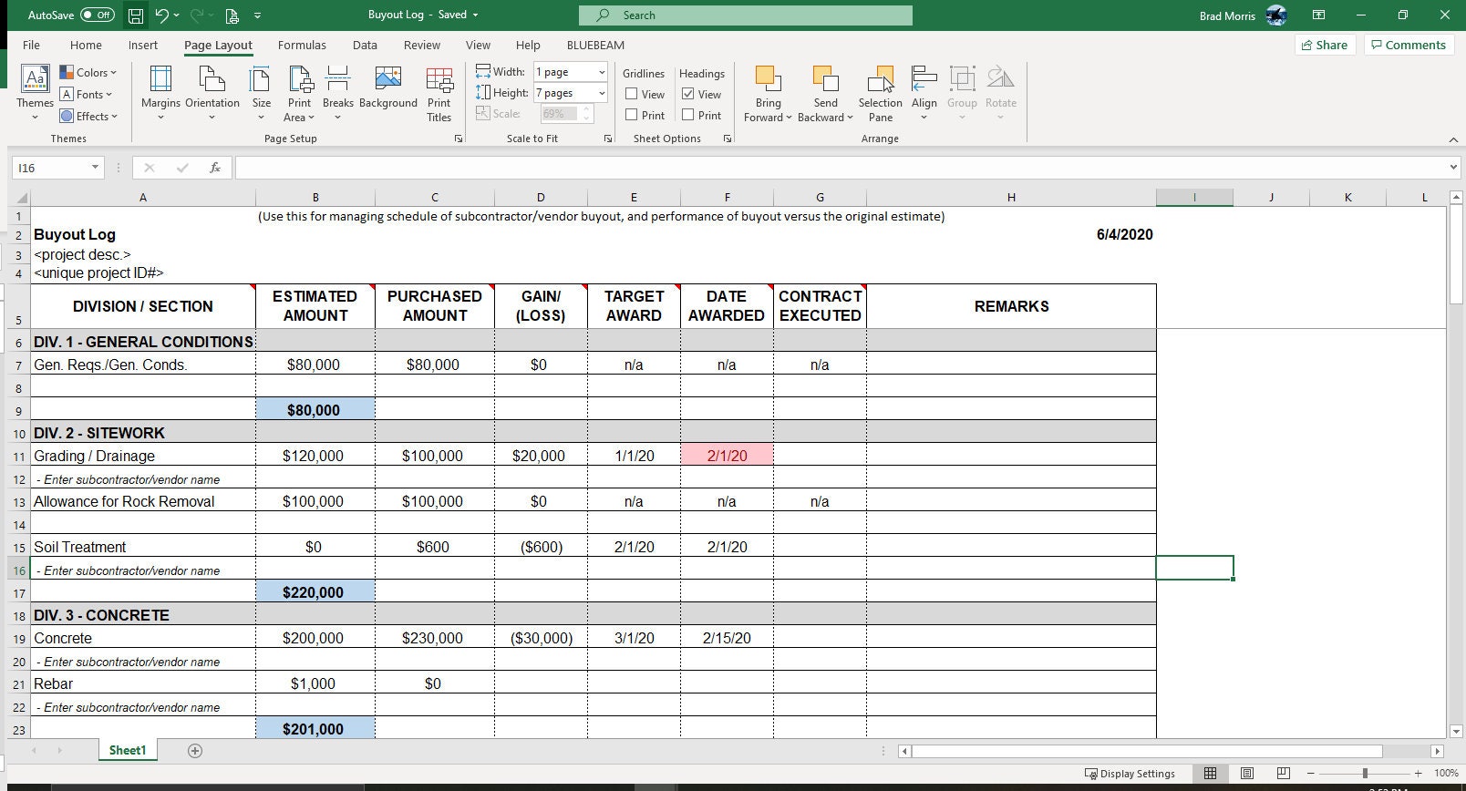Uncheck Headings View checkbox

pos(688,94)
